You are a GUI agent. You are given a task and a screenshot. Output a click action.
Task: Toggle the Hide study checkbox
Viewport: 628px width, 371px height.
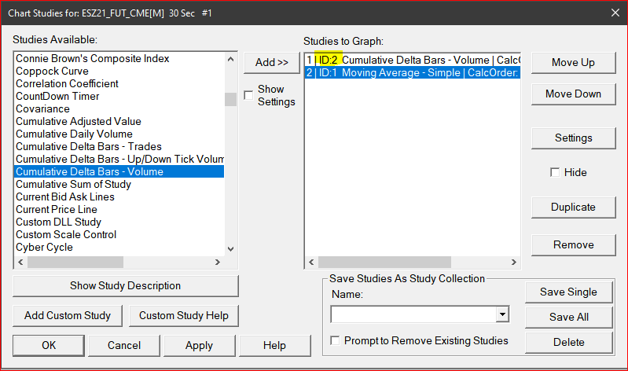555,172
